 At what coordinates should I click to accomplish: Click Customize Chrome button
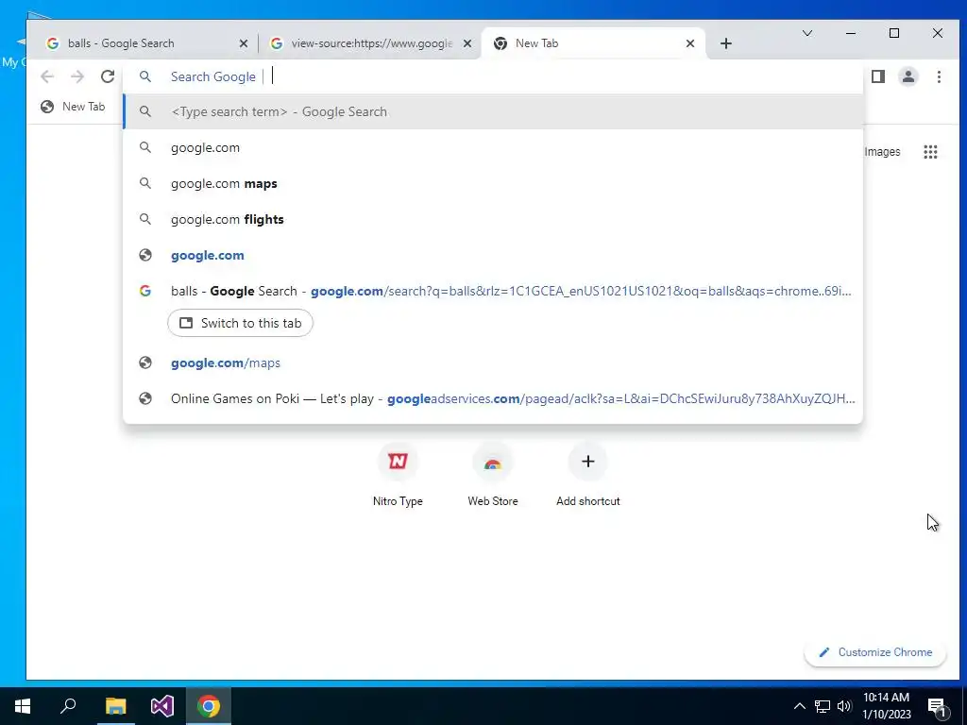(875, 652)
